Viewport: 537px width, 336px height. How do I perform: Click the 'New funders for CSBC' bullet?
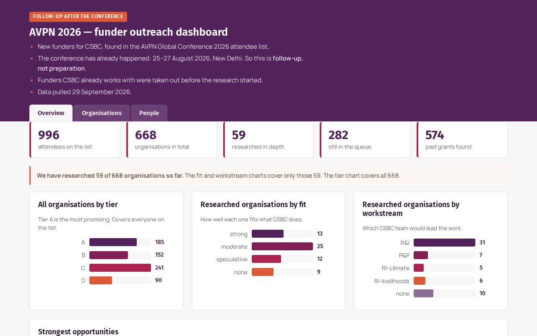tap(154, 47)
